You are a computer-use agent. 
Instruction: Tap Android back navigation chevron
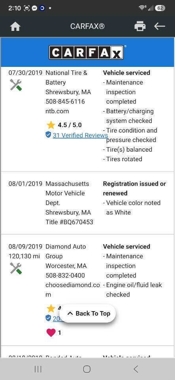point(136,369)
